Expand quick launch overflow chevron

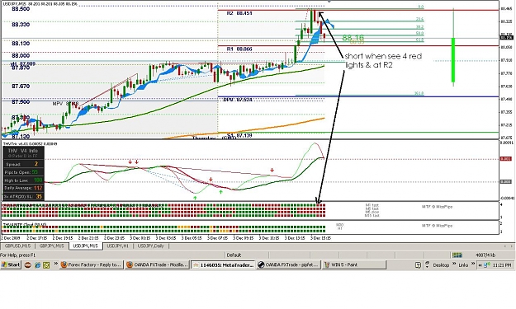(x=56, y=264)
